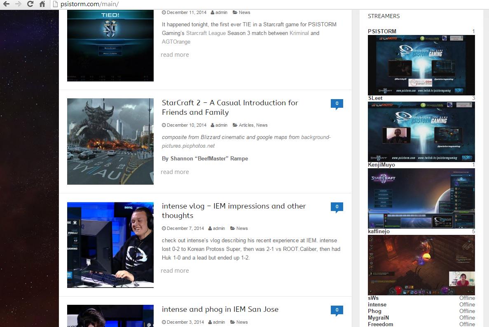Click the intense vlog player thumbnail
The width and height of the screenshot is (489, 327).
point(110,245)
